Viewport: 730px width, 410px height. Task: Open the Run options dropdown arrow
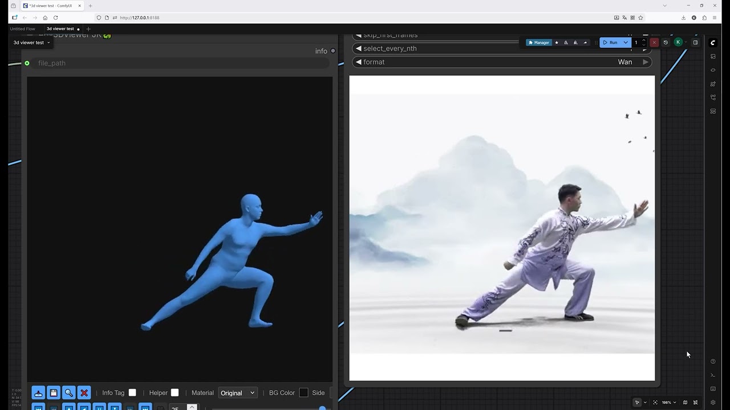click(626, 43)
